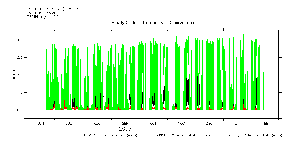Click the DEPTH (m) -2.5 label
This screenshot has width=301, height=150.
coord(43,17)
